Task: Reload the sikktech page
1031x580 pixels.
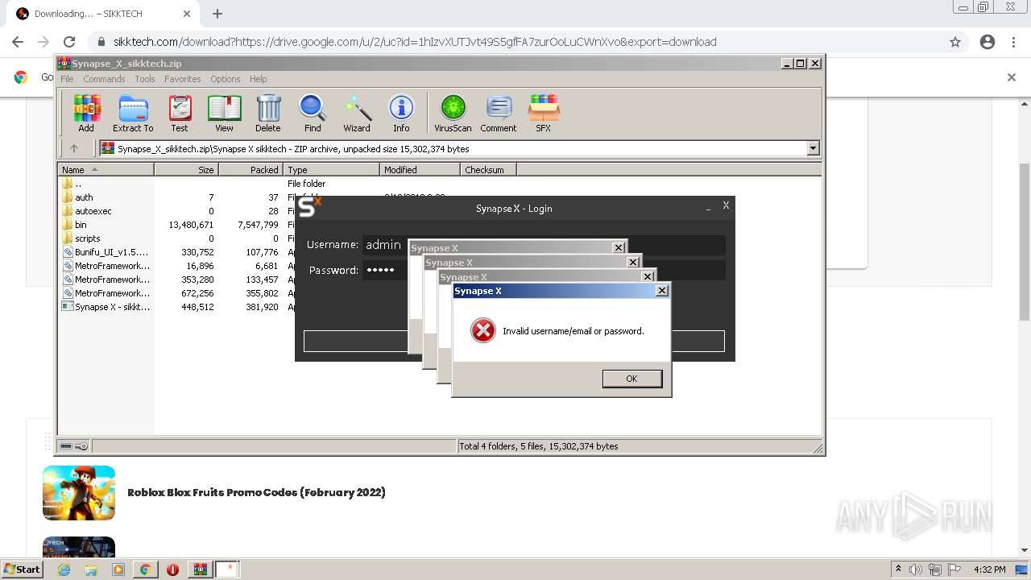Action: pos(69,42)
